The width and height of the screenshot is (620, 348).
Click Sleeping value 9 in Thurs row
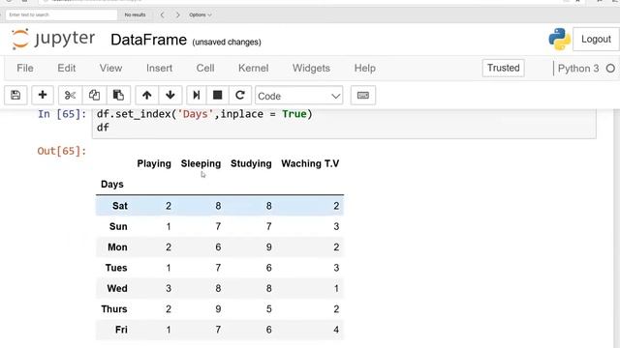coord(218,309)
